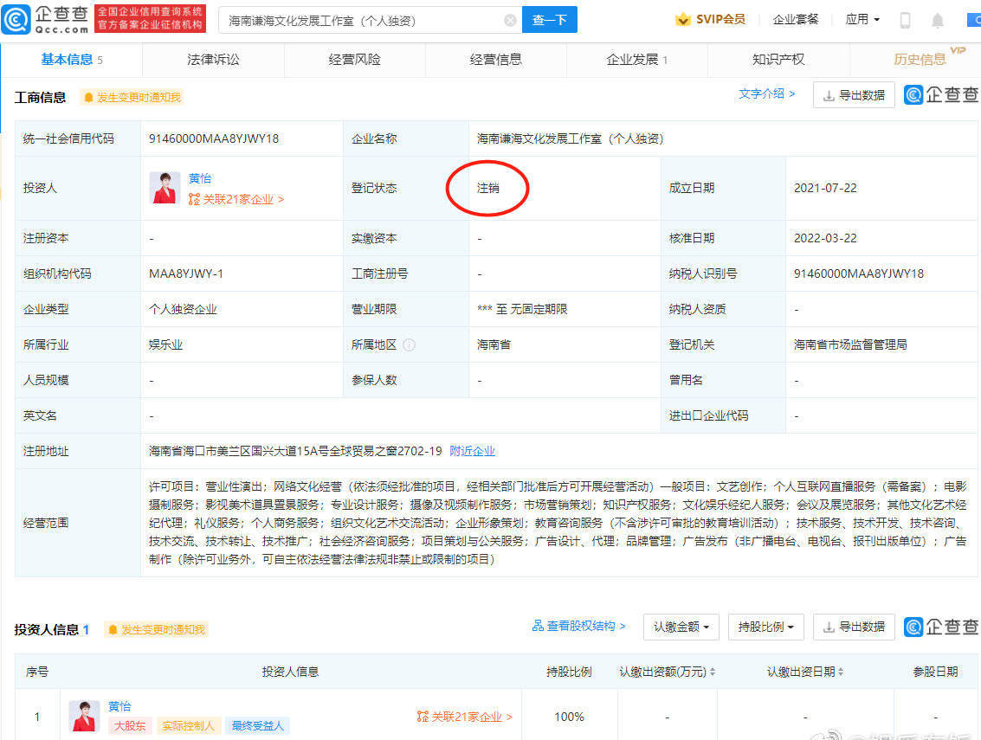Click the mobile phone icon in header
981x740 pixels.
point(905,20)
